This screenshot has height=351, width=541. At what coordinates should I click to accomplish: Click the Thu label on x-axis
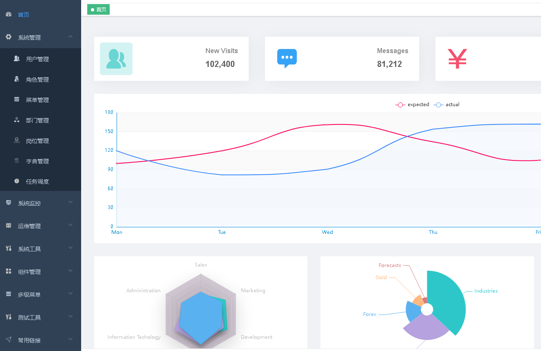(433, 232)
